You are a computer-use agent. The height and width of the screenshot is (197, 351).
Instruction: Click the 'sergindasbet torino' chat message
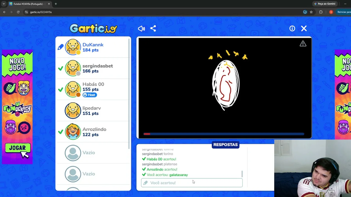click(x=157, y=154)
